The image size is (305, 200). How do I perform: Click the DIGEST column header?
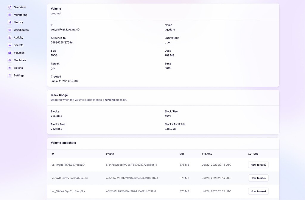tap(110, 154)
